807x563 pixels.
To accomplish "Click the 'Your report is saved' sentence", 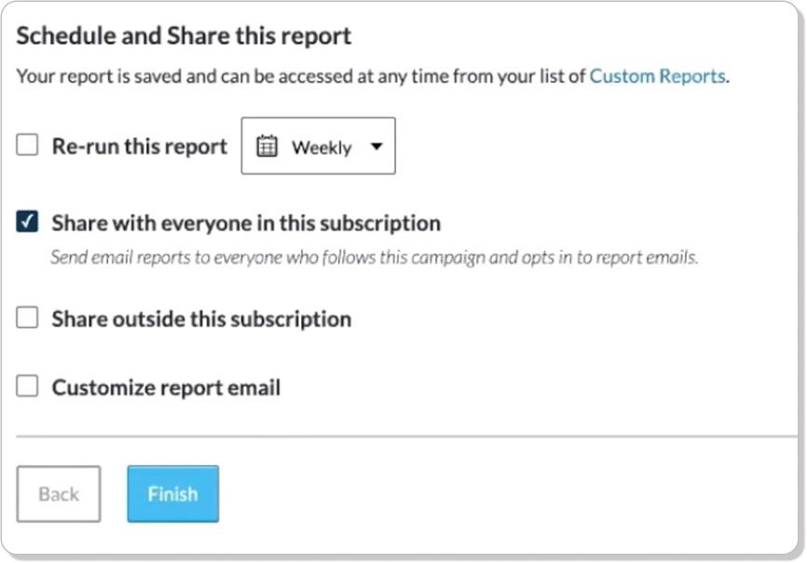I will (x=373, y=76).
